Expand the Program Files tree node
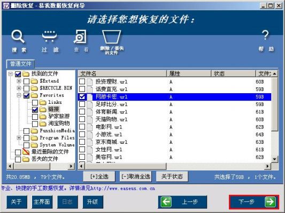Viewport: 285px width, 213px height. [19, 138]
